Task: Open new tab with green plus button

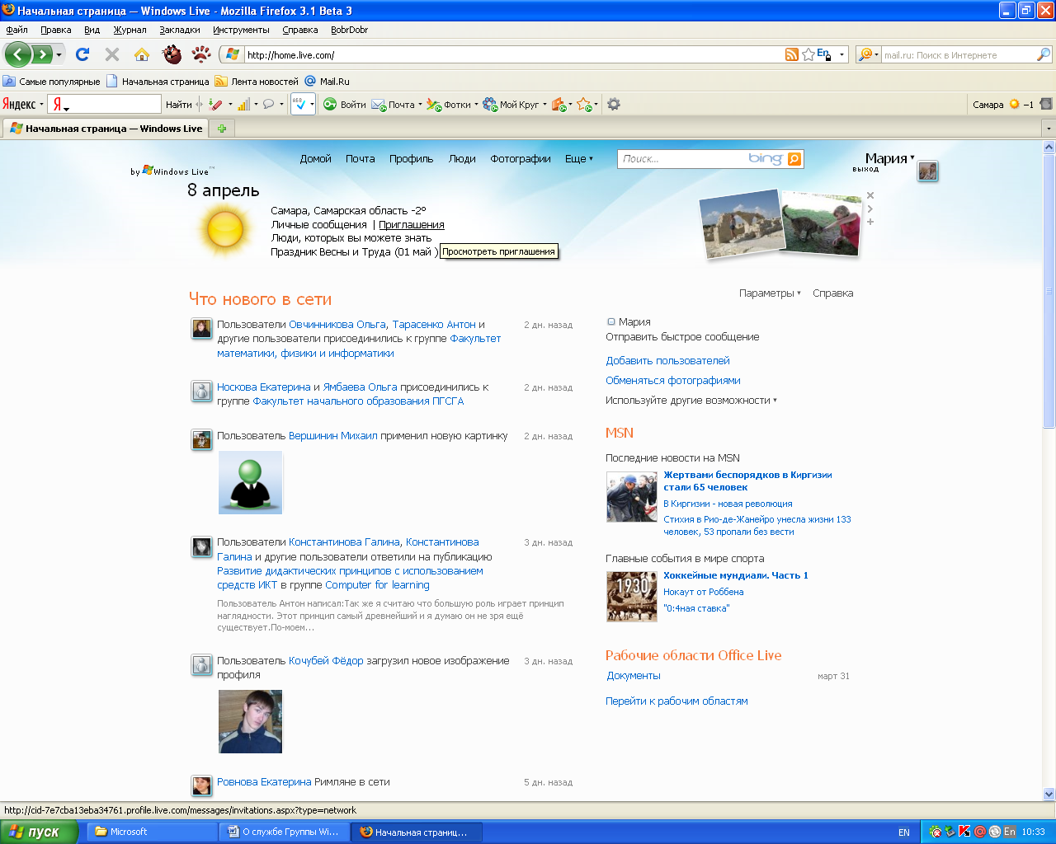Action: click(x=222, y=129)
